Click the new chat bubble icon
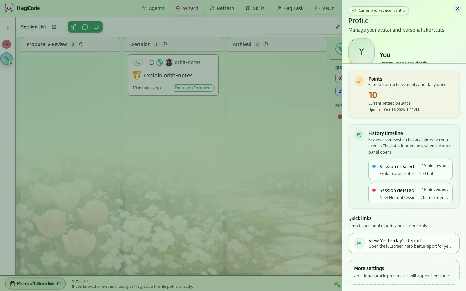Viewport: 466px width, 291px height. (x=85, y=27)
